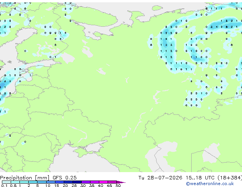
Task: Click the 45 mm legend color swatch
Action: [x=112, y=182]
